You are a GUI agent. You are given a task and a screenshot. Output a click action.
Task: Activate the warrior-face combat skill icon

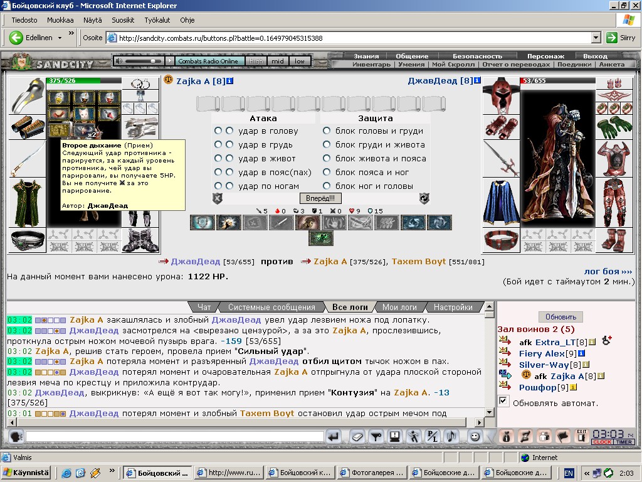pos(307,223)
